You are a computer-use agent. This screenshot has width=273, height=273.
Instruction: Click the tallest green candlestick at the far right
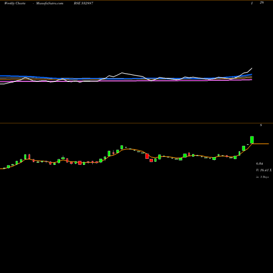coord(252,140)
